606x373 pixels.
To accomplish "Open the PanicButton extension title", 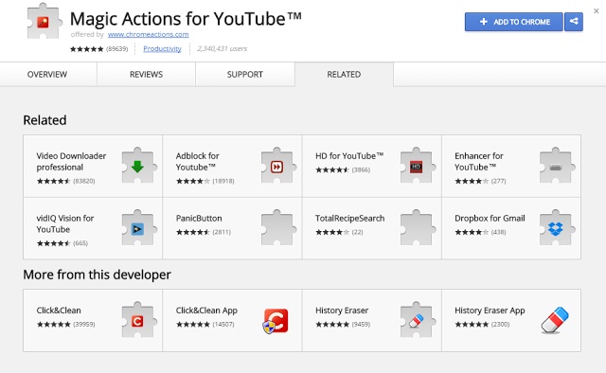I will point(199,218).
